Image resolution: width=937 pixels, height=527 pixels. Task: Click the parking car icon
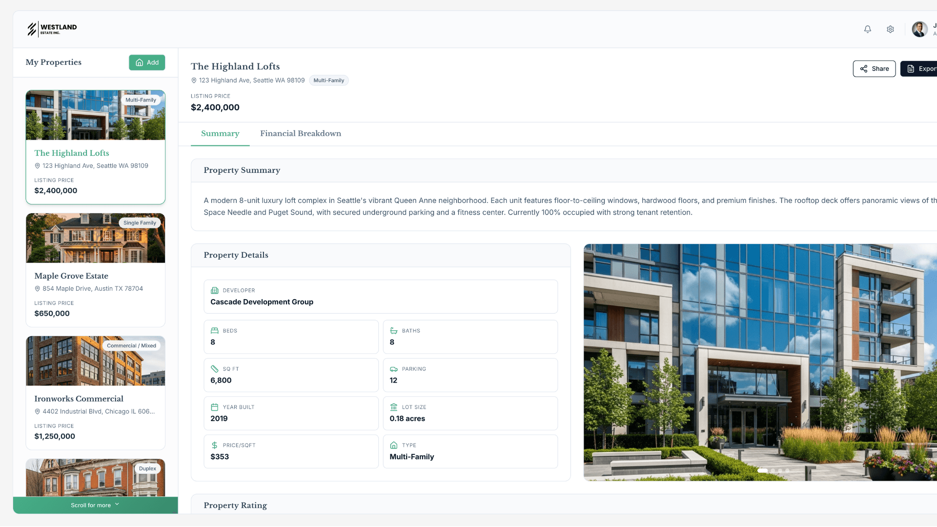(393, 369)
